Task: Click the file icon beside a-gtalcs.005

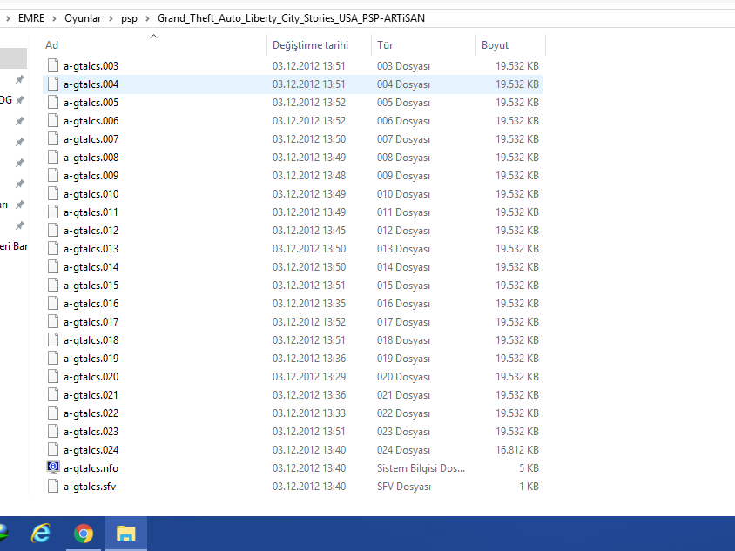Action: [x=53, y=103]
